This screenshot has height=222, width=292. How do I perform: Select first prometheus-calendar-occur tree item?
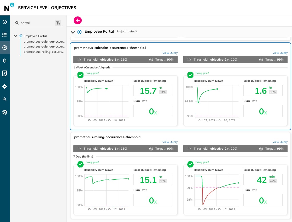point(44,42)
